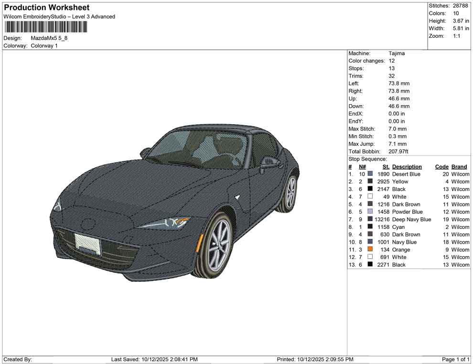Viewport: 473px width, 364px height.
Task: Click the Left: label
Action: (354, 84)
